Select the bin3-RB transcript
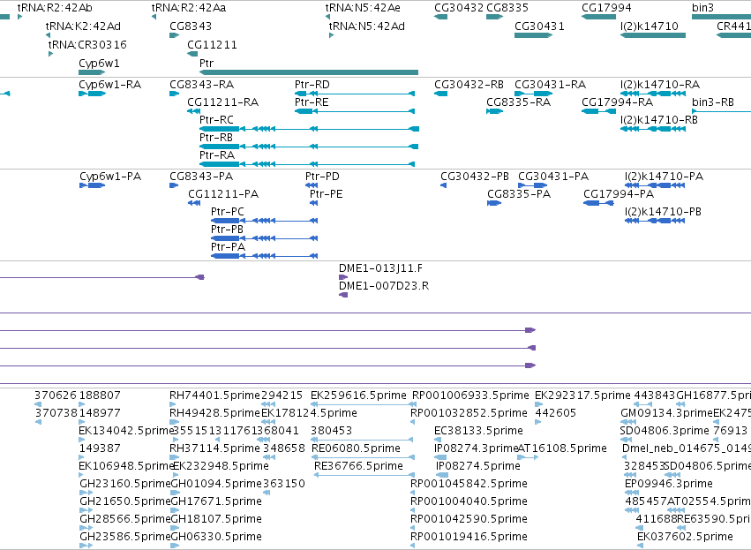The height and width of the screenshot is (550, 751). click(721, 111)
